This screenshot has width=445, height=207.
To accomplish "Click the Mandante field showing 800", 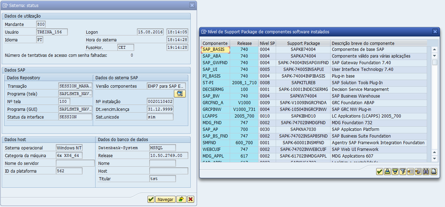I will click(x=41, y=24).
